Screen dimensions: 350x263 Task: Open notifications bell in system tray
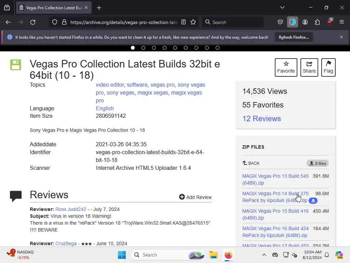click(327, 255)
